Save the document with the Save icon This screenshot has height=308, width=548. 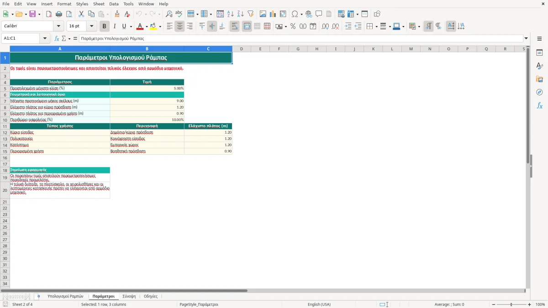pyautogui.click(x=32, y=14)
